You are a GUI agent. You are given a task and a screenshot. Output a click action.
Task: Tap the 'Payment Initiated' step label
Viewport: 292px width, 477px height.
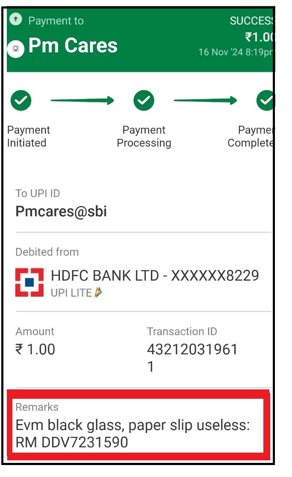click(28, 136)
